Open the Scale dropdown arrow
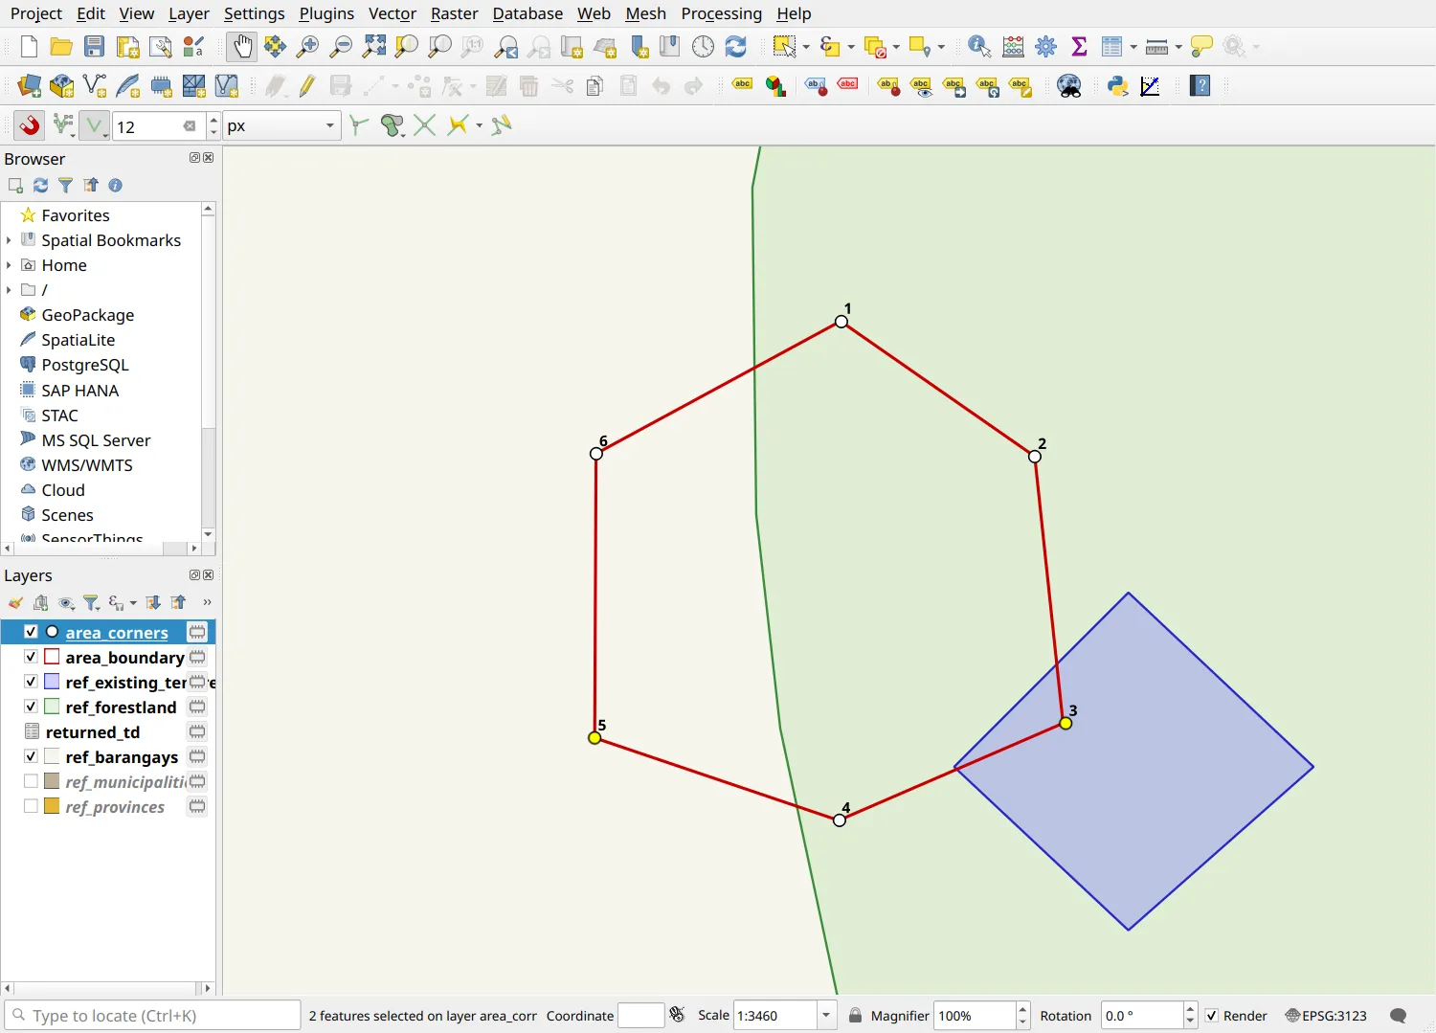This screenshot has width=1436, height=1033. pos(826,1016)
